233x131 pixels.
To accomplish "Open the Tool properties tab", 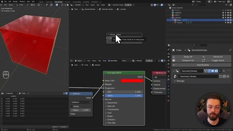I will coord(169,50).
